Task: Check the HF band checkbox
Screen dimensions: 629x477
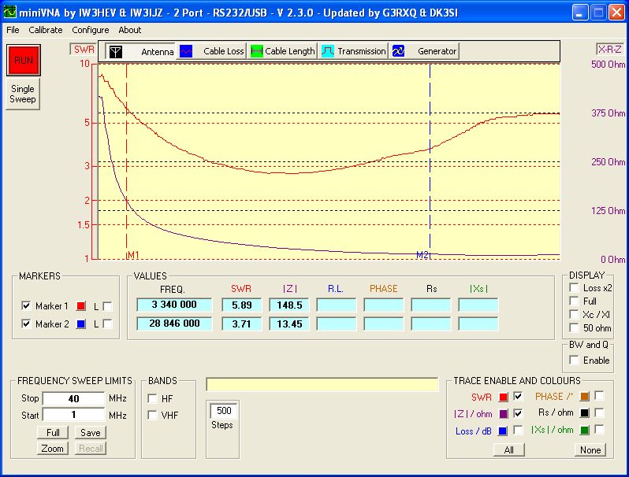Action: [152, 398]
